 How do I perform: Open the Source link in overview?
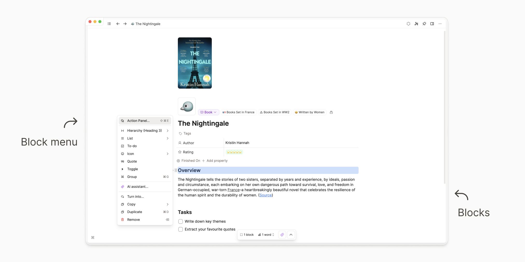[x=265, y=195]
